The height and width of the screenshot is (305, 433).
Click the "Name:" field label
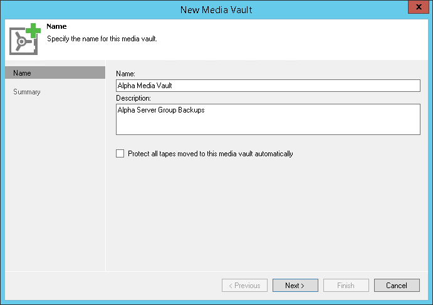[x=126, y=74]
